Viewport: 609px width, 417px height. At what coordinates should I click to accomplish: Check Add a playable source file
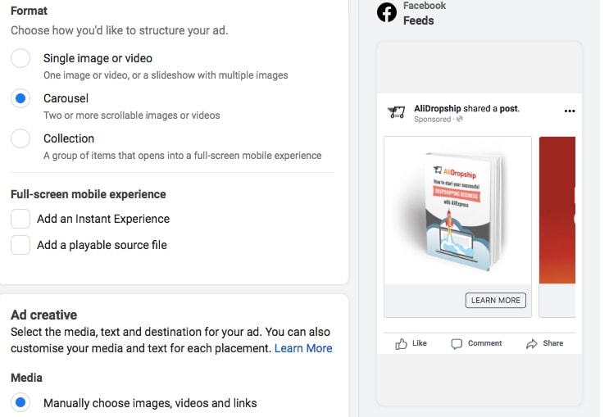tap(20, 245)
